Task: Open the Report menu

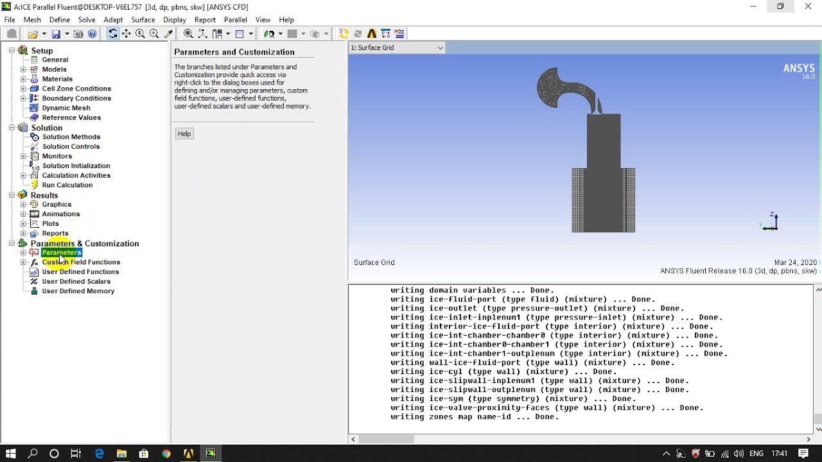Action: [205, 20]
